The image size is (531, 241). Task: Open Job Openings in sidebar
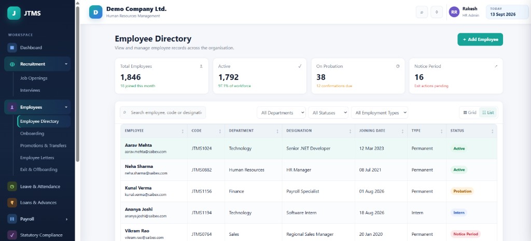pos(34,78)
